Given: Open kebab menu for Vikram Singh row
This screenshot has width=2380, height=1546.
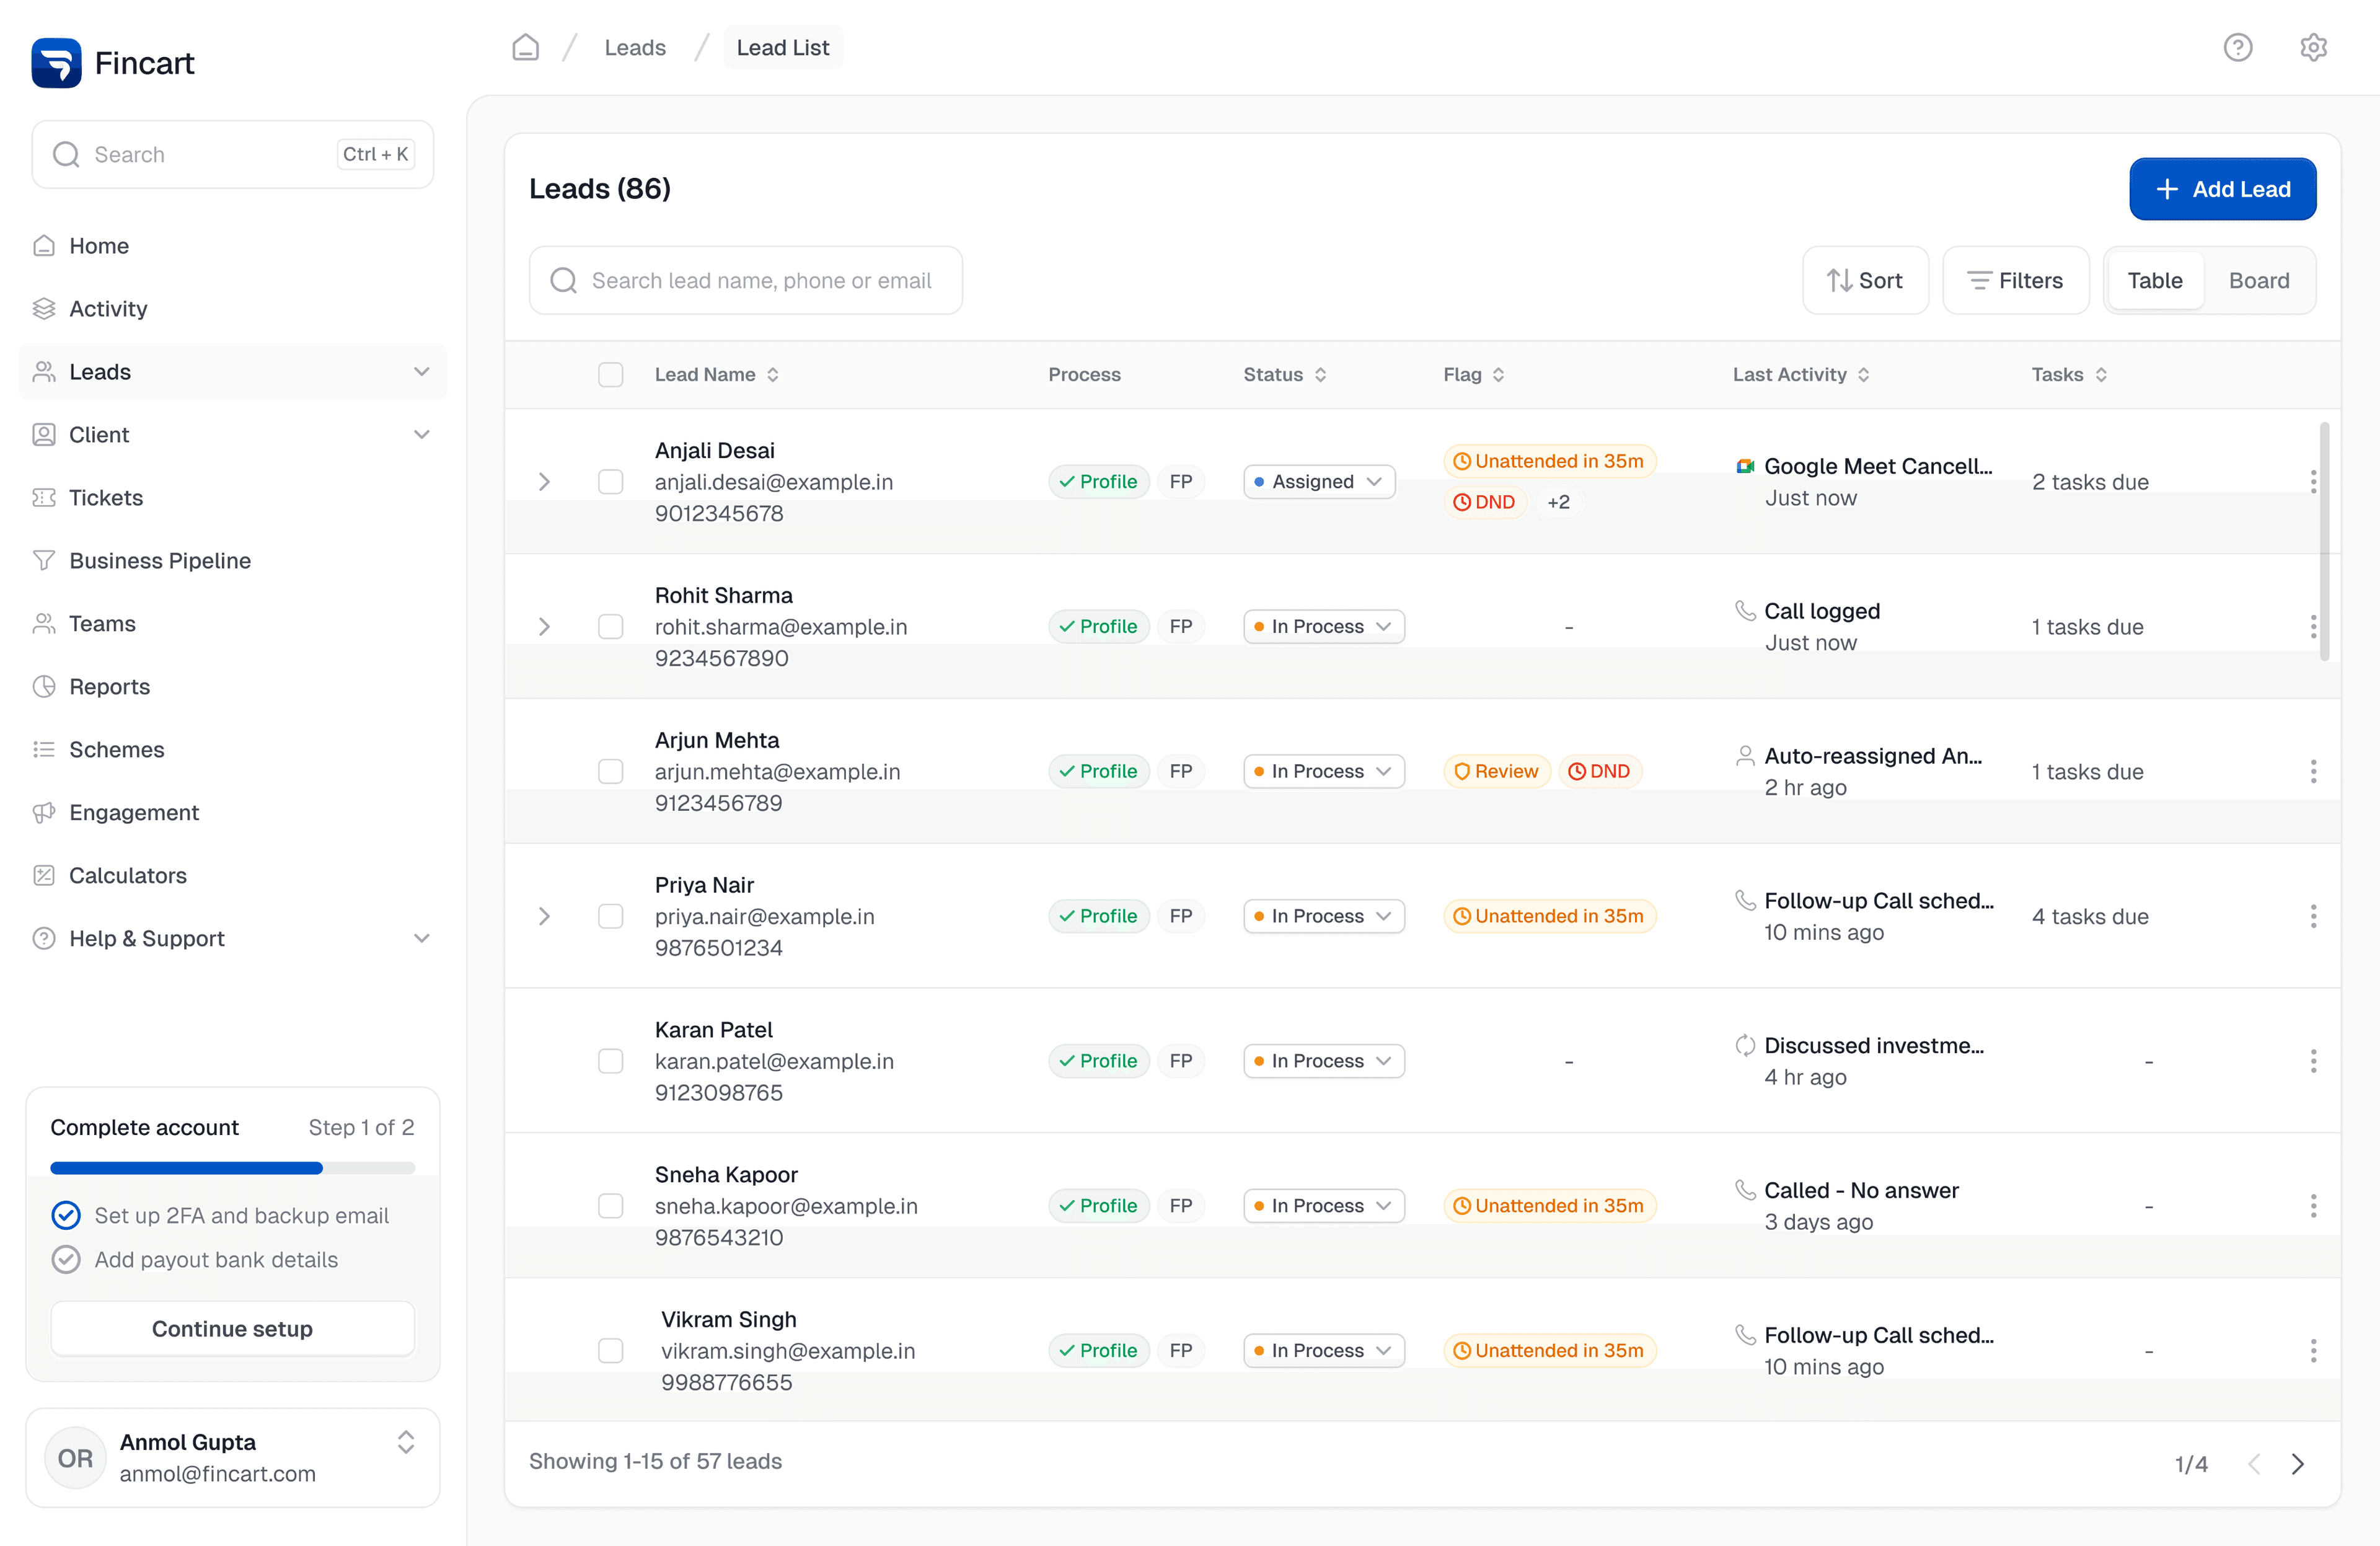Looking at the screenshot, I should [2313, 1351].
